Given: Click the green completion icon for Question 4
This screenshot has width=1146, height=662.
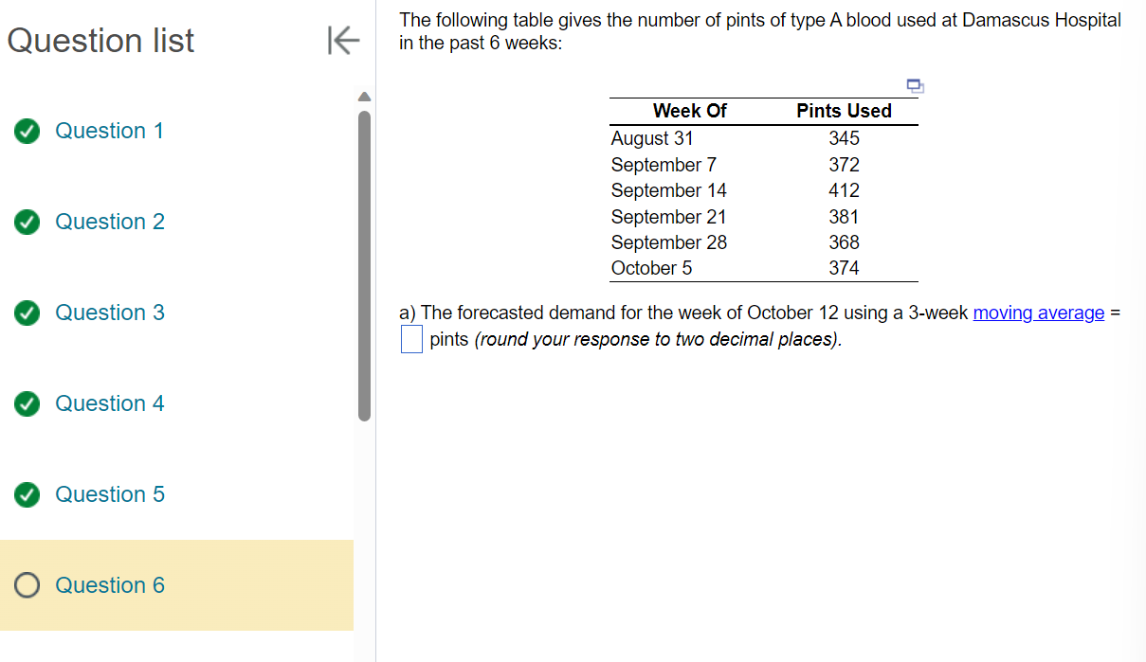Looking at the screenshot, I should (x=27, y=403).
